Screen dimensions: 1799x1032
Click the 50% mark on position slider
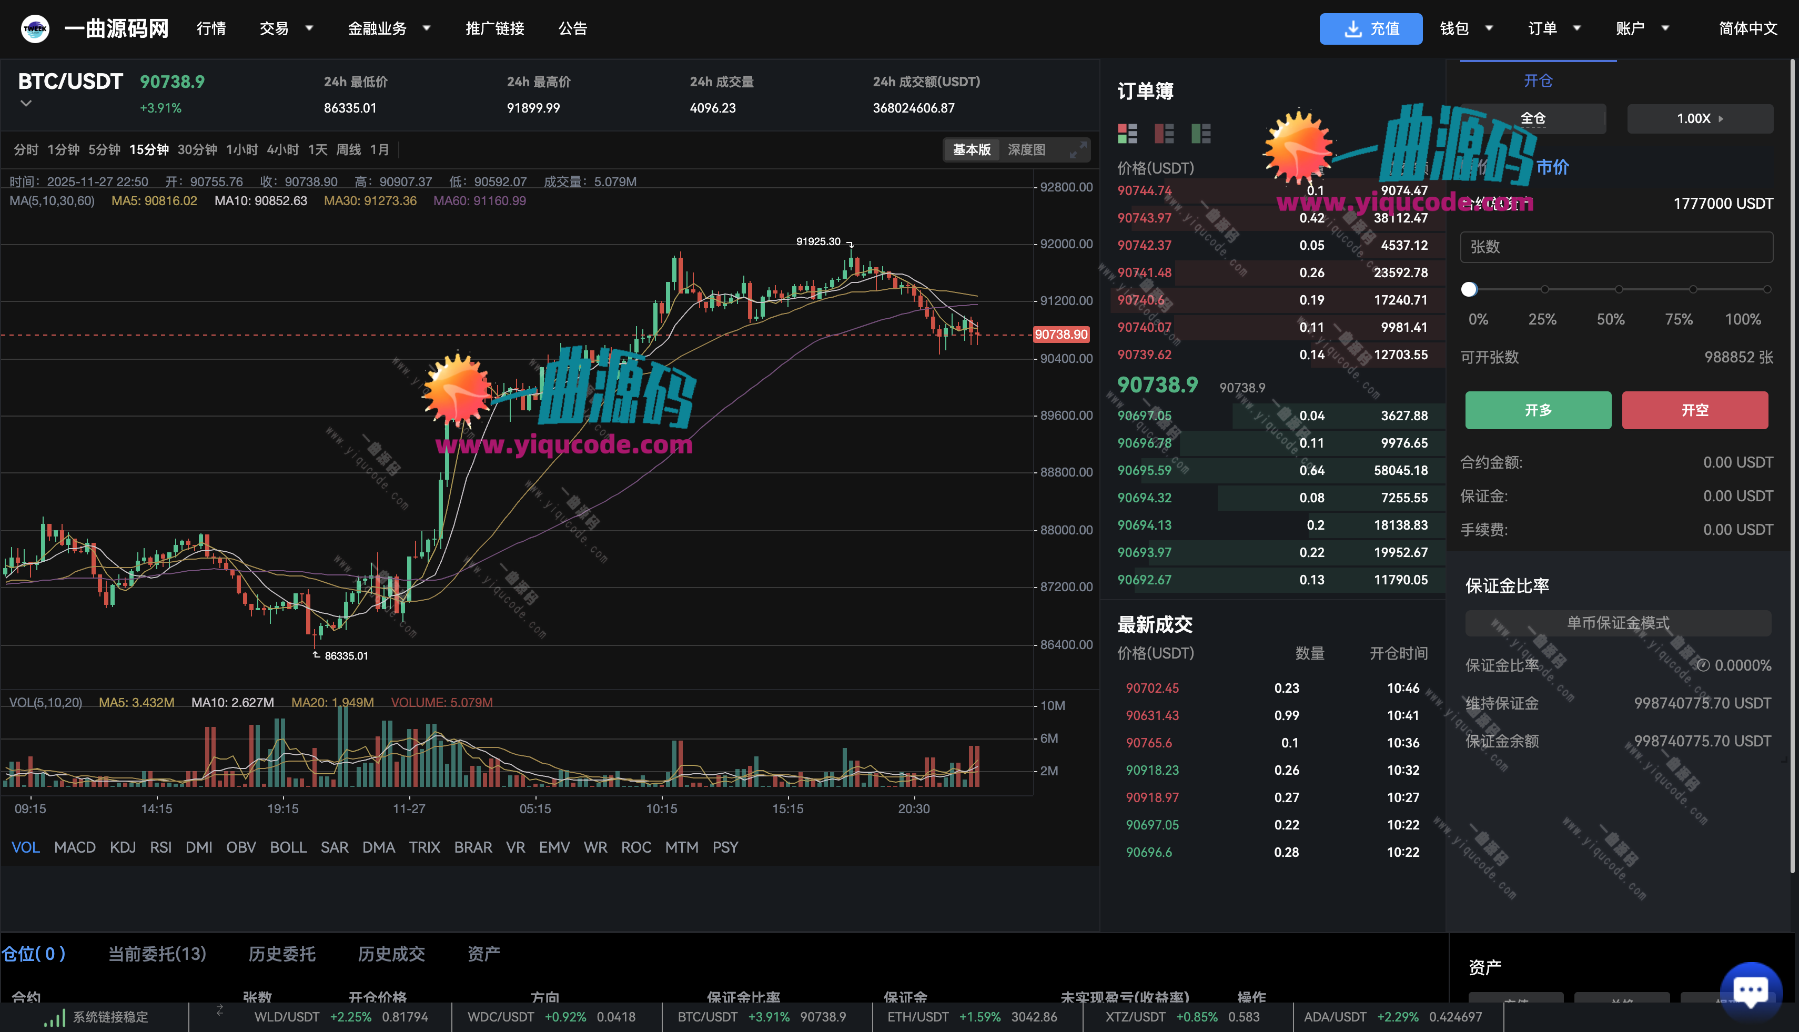1618,289
